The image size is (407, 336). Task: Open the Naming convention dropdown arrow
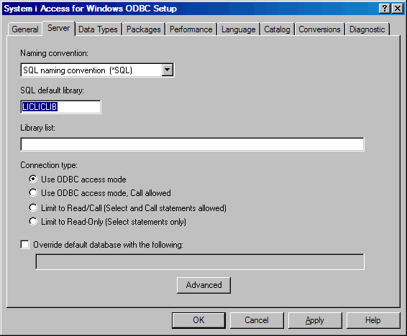point(168,70)
